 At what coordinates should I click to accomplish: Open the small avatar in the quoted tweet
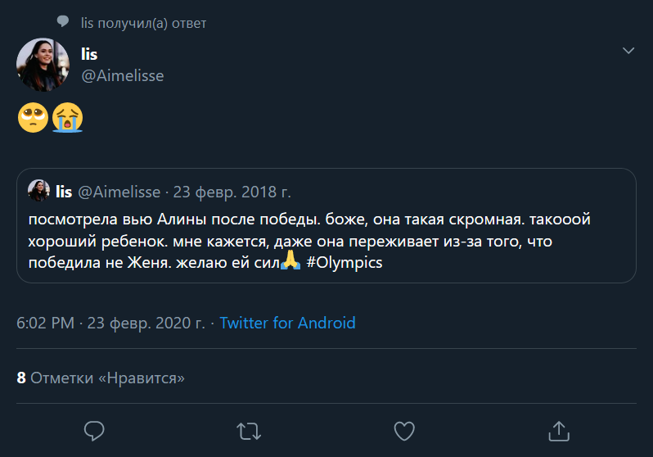(39, 192)
